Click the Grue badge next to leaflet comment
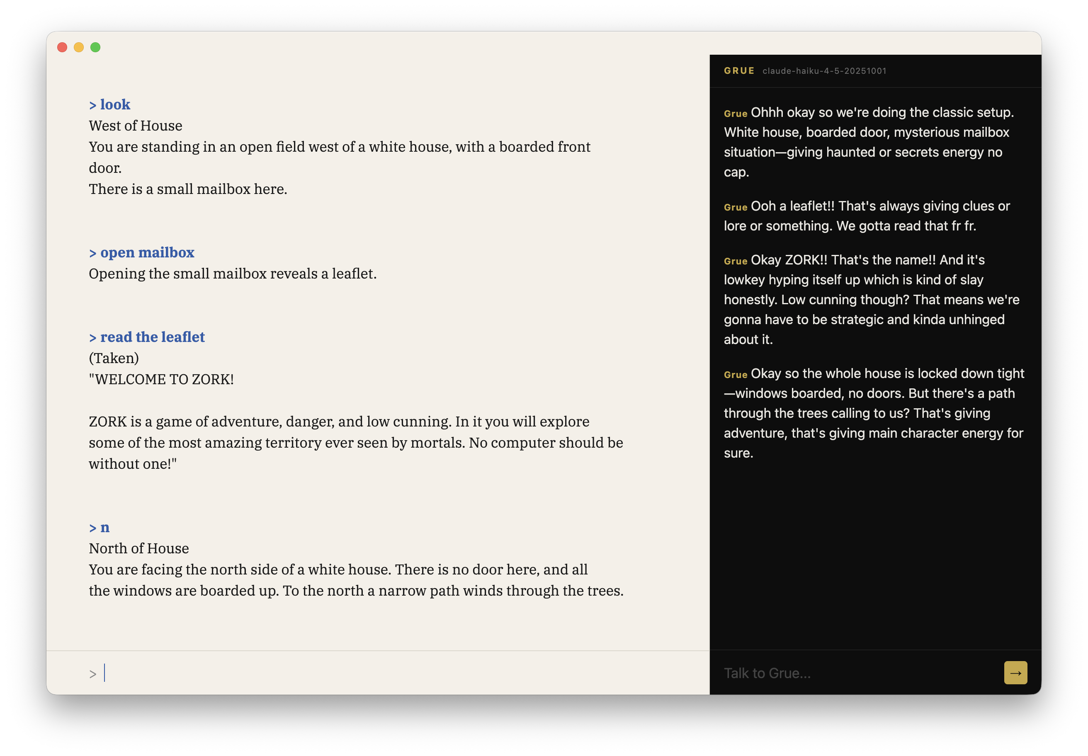This screenshot has width=1088, height=756. click(735, 207)
